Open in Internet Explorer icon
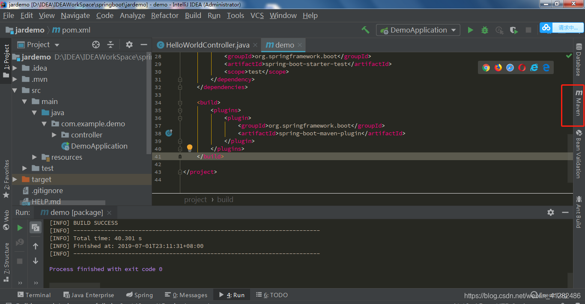Viewport: 585px width, 304px height. point(534,68)
